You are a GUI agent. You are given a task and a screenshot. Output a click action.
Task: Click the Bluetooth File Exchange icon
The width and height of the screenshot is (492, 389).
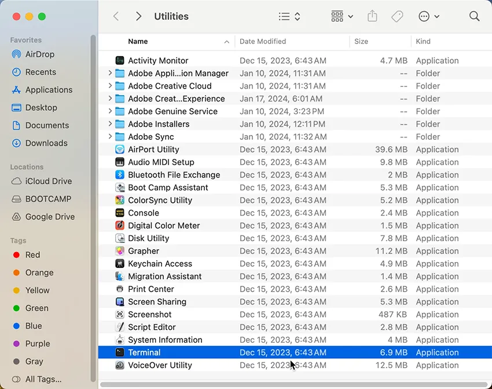[x=120, y=174]
